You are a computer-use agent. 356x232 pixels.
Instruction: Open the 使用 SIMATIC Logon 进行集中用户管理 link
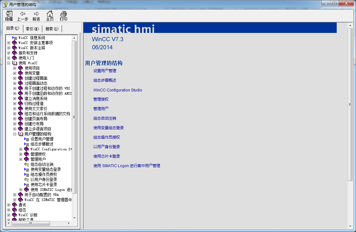pyautogui.click(x=127, y=166)
